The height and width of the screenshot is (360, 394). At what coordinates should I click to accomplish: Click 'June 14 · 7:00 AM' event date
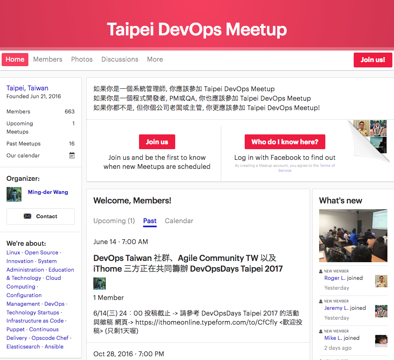(x=121, y=242)
